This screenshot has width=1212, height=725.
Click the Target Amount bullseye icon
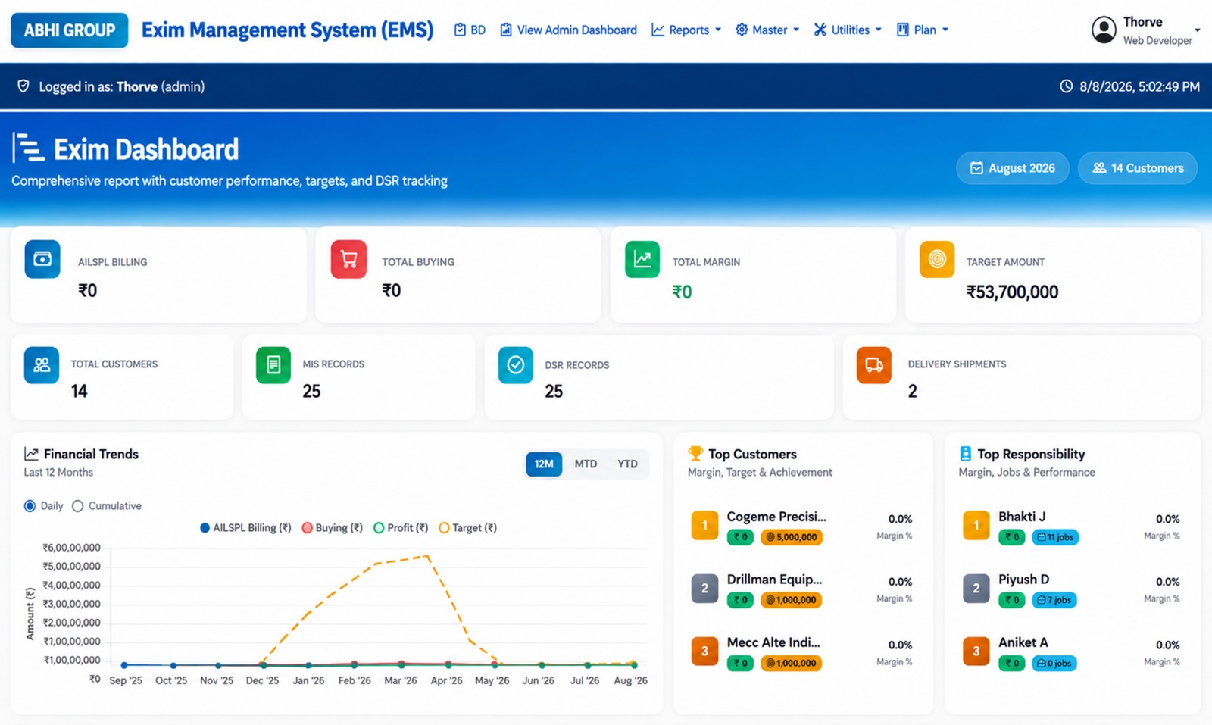(937, 259)
